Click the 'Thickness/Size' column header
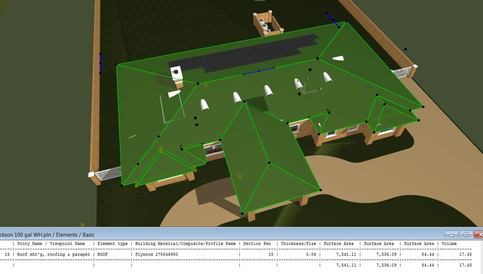This screenshot has height=274, width=483. click(298, 244)
